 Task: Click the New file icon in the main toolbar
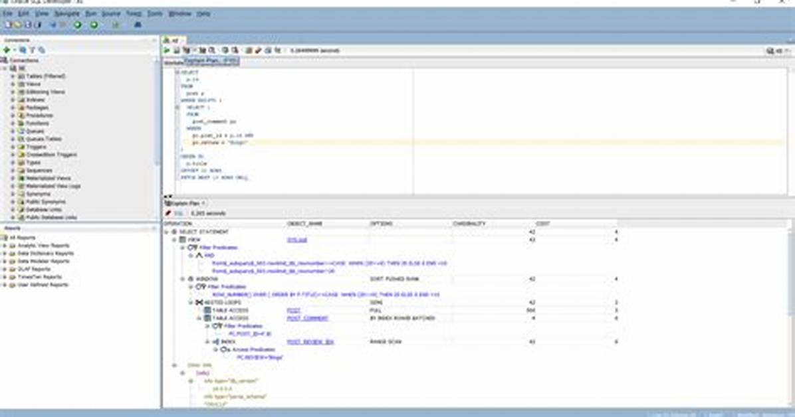pyautogui.click(x=7, y=25)
